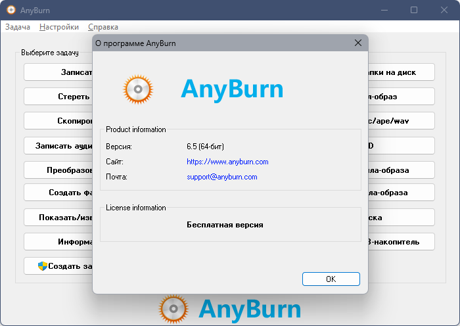Click the Бесплатная версия license text

225,225
